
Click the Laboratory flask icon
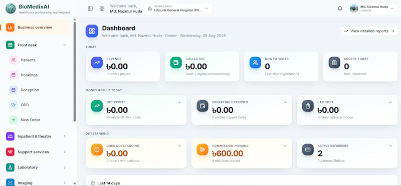(x=10, y=167)
